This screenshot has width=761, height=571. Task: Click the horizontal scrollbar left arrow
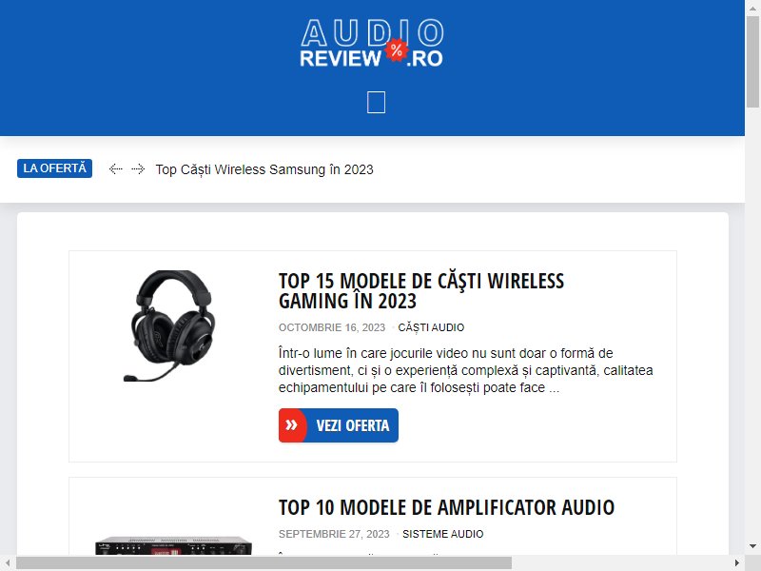tap(8, 563)
